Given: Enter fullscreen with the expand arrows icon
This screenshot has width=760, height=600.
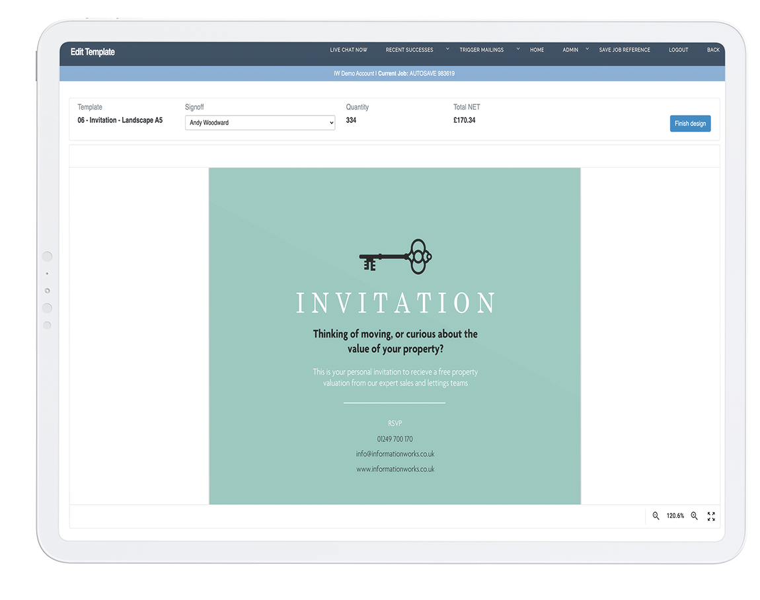Looking at the screenshot, I should 711,516.
